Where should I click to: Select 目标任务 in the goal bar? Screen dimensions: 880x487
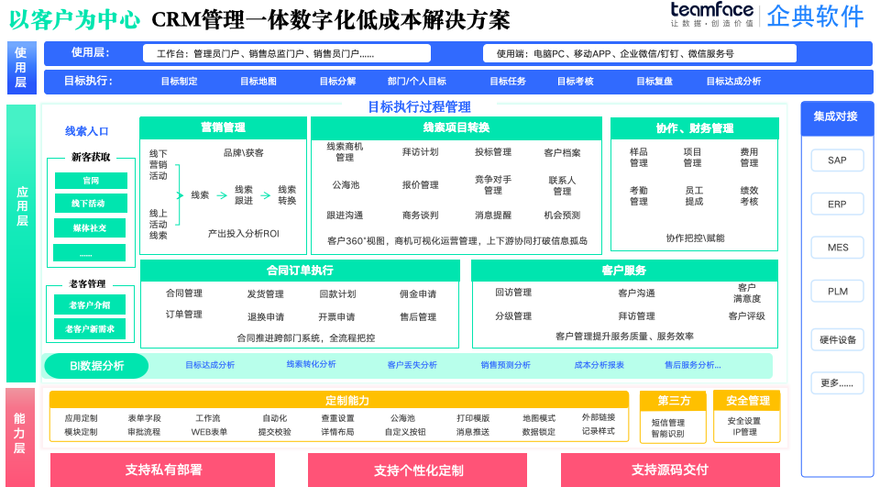point(508,82)
